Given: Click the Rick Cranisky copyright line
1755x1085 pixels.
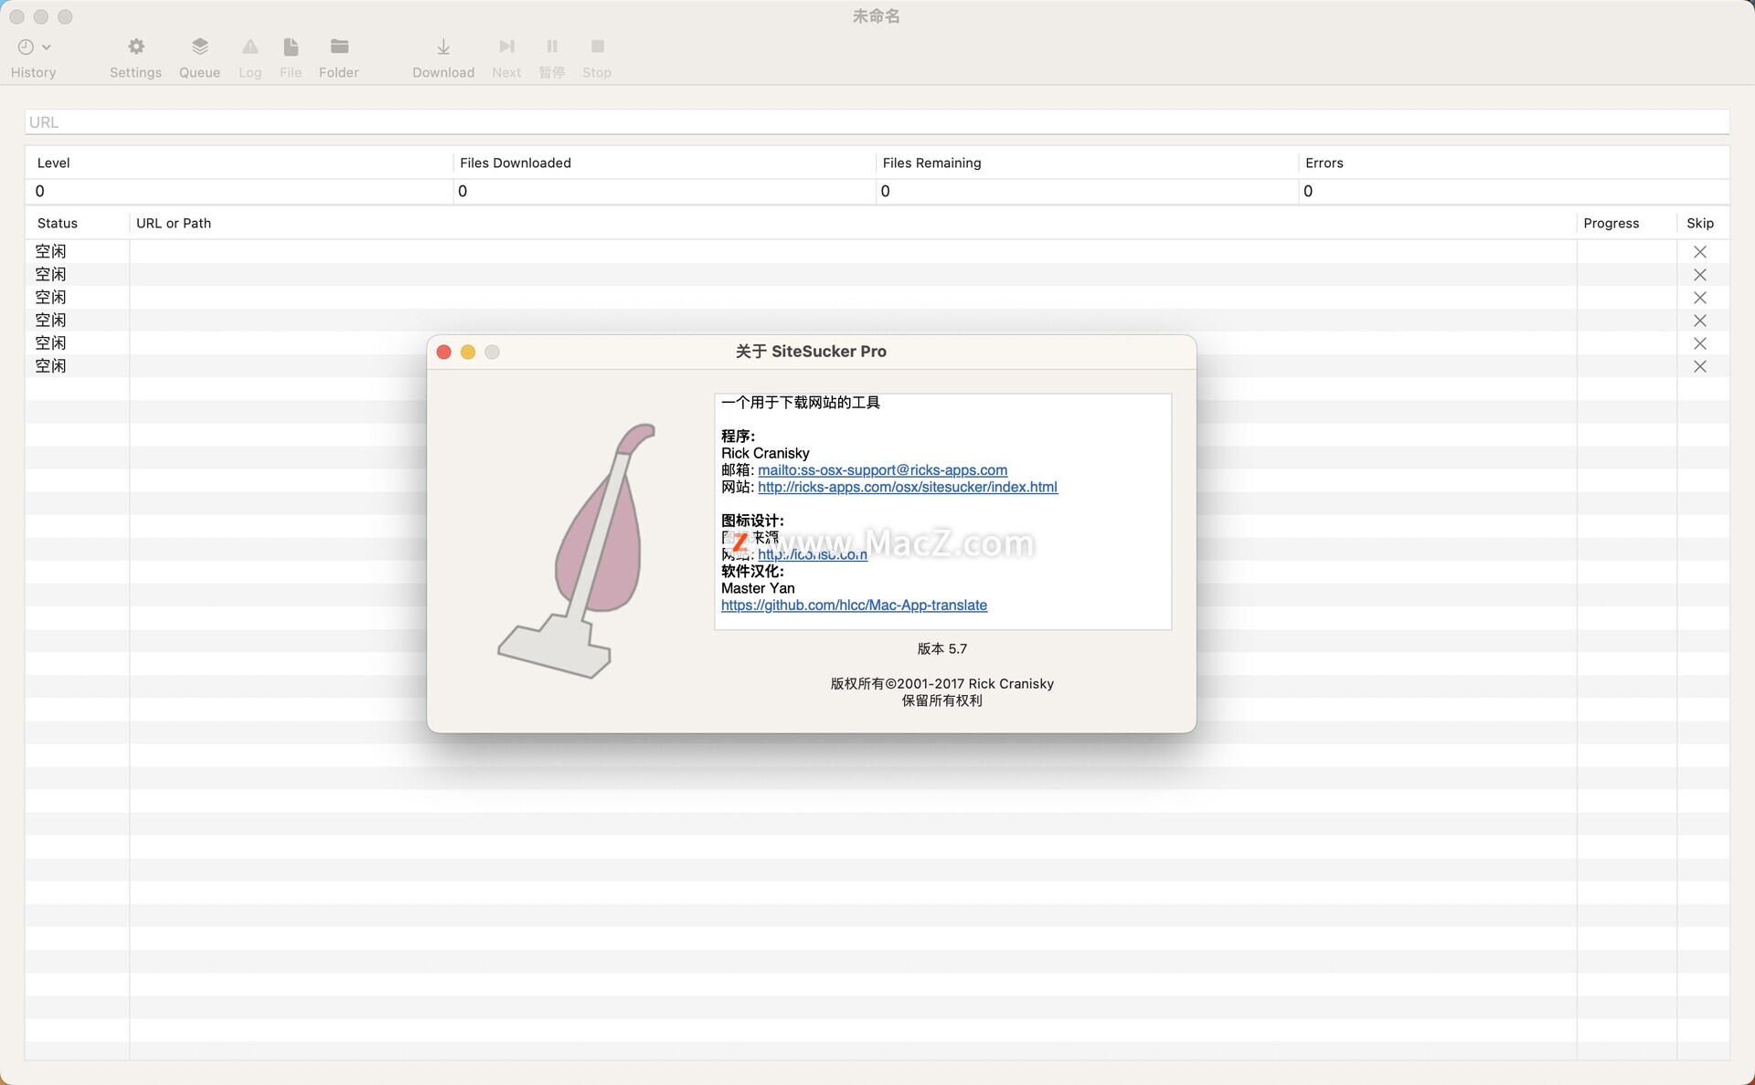Looking at the screenshot, I should [x=941, y=684].
